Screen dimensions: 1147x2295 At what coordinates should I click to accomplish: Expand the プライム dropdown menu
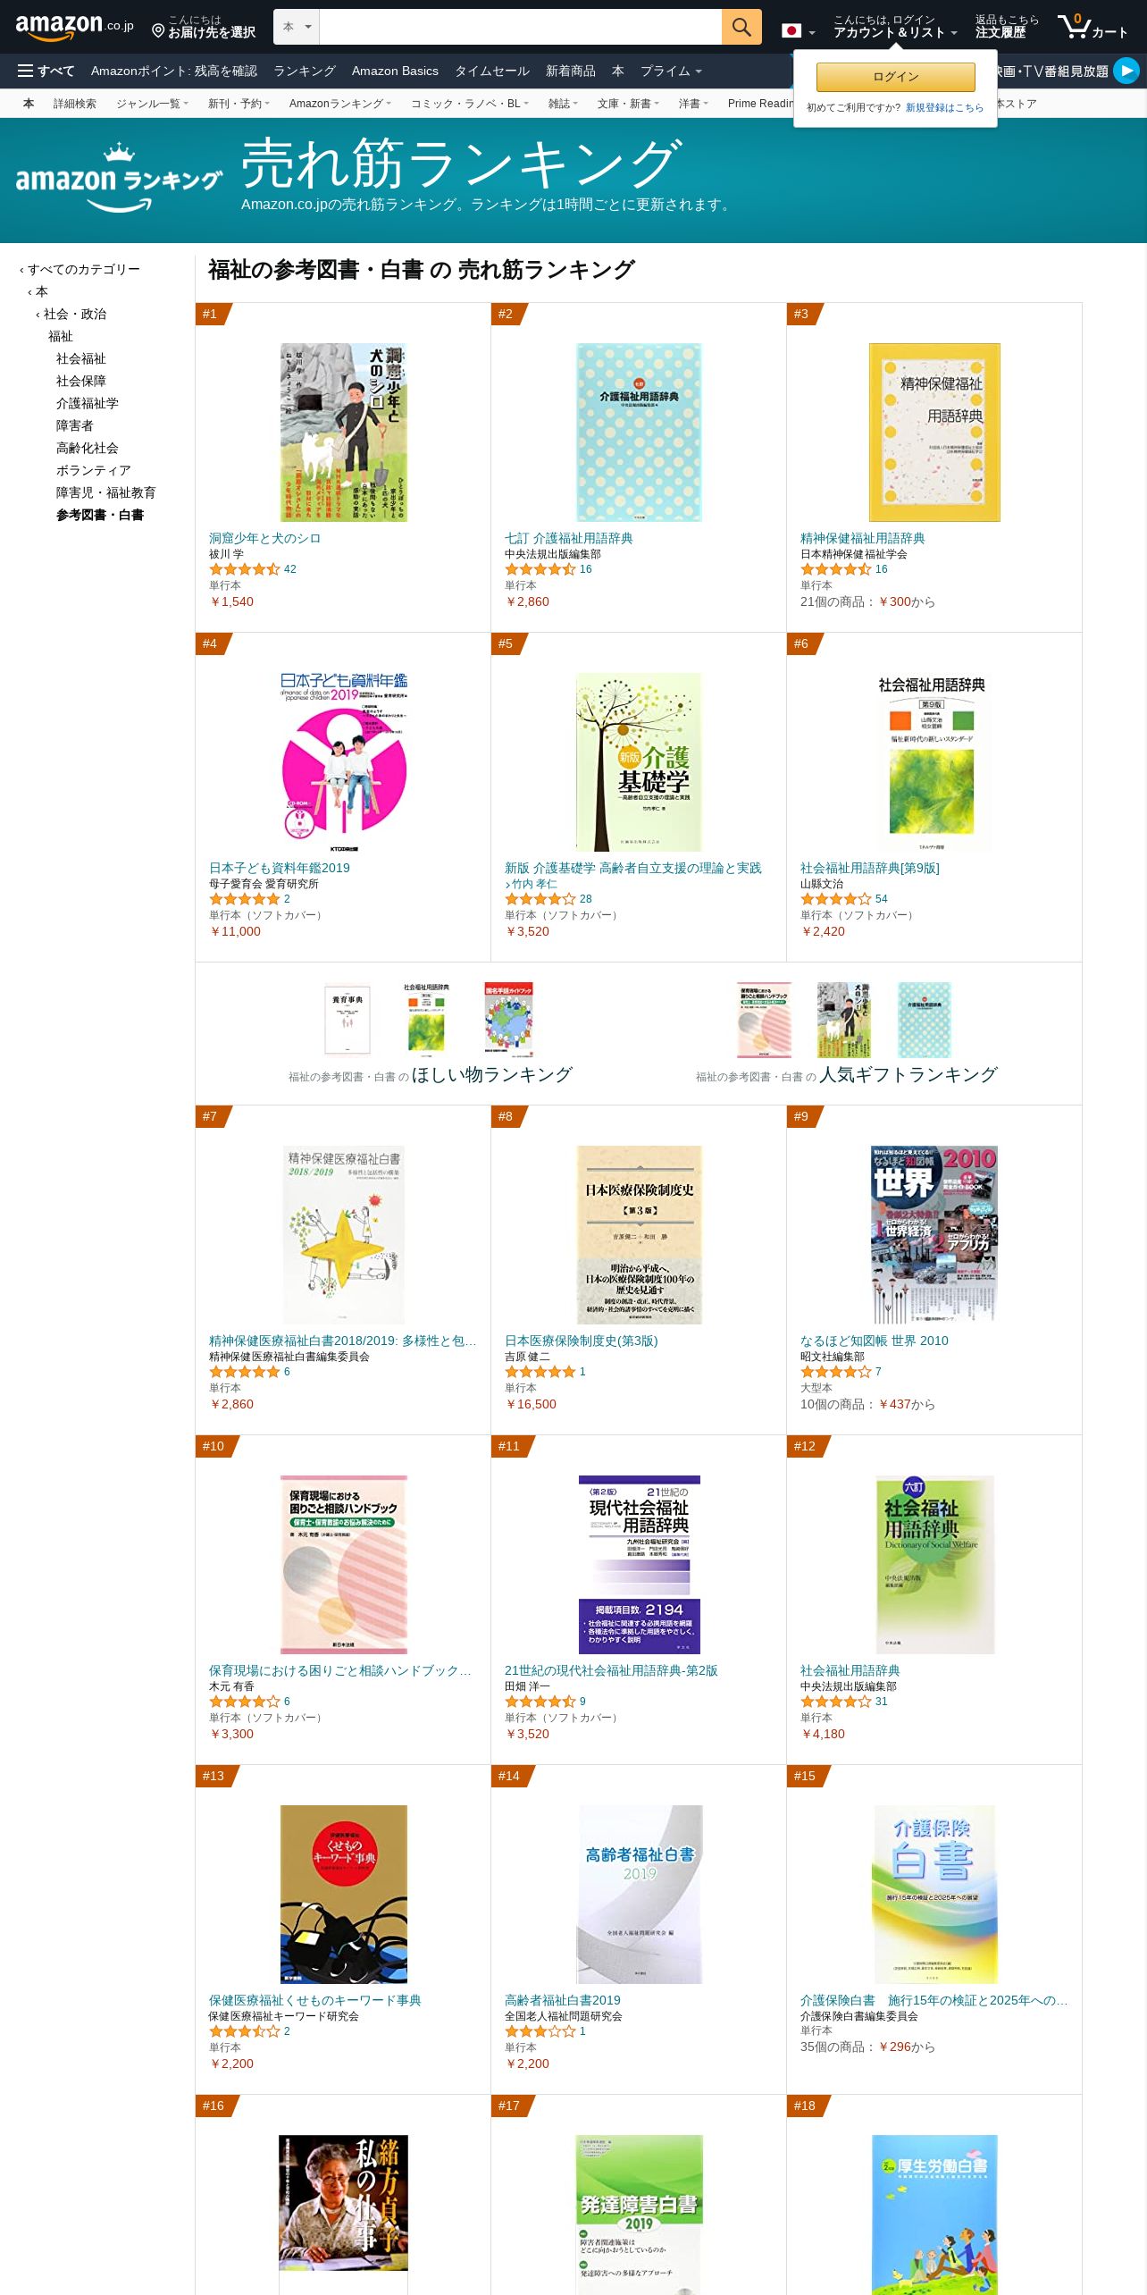671,71
